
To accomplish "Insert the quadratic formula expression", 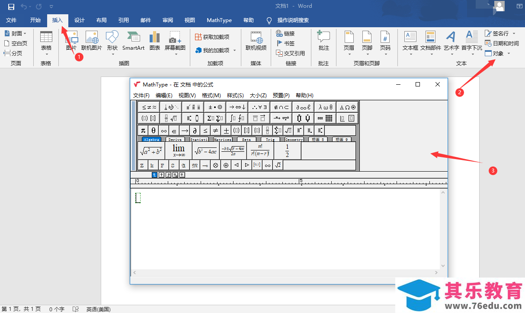I will pyautogui.click(x=233, y=151).
